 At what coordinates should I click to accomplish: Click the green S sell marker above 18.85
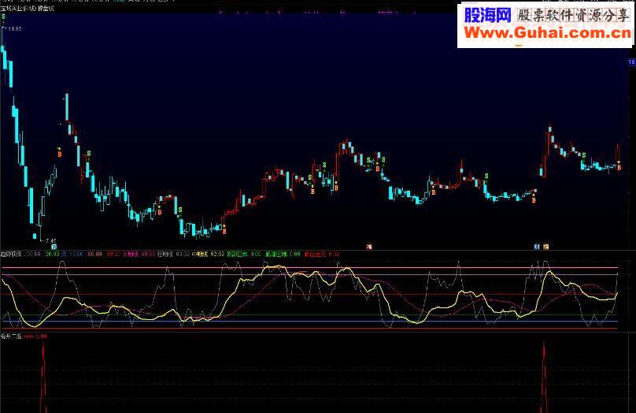point(4,17)
